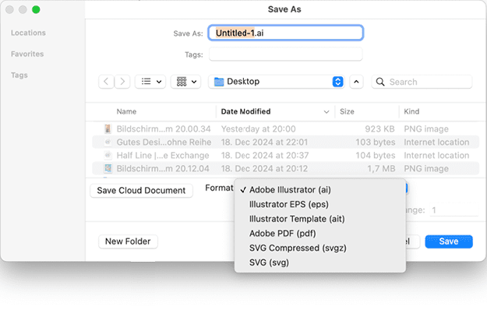
Task: Select the Half Line |...e Exchange file
Action: pos(285,155)
